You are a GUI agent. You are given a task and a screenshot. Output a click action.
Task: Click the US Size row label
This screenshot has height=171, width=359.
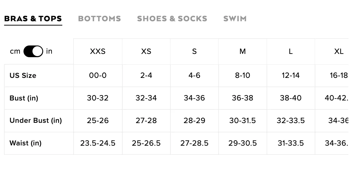23,75
